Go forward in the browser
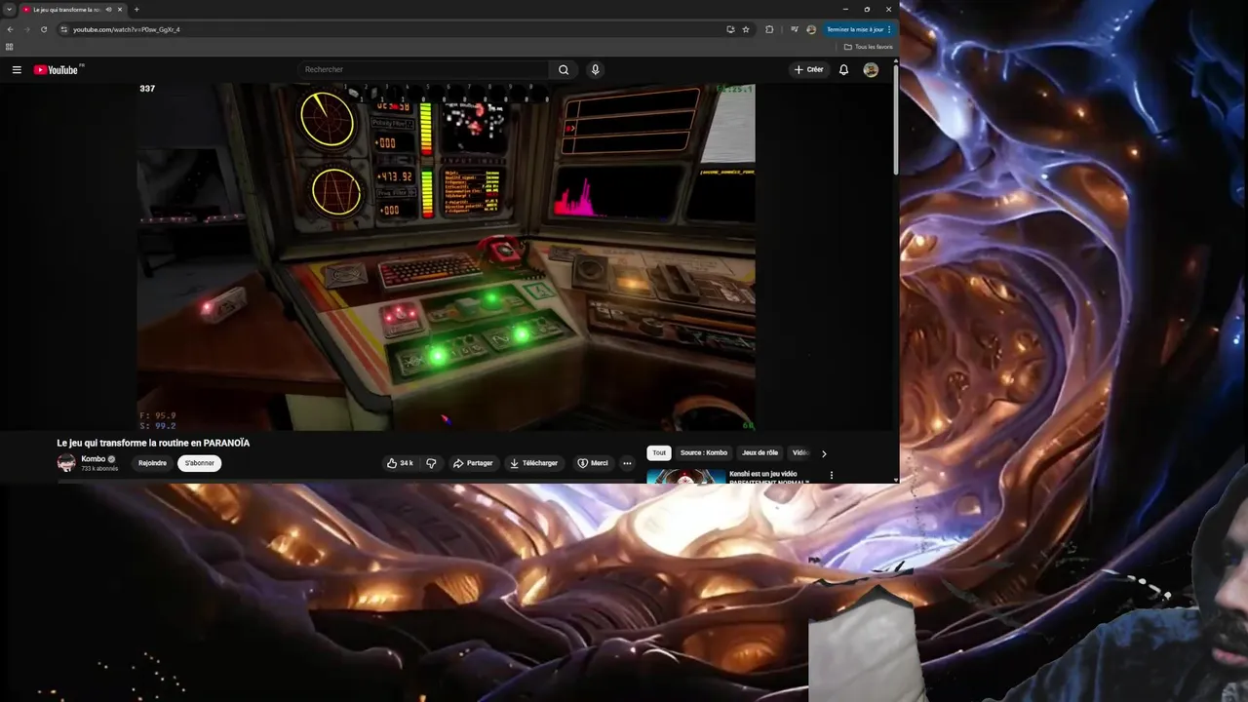The height and width of the screenshot is (702, 1248). [x=26, y=29]
